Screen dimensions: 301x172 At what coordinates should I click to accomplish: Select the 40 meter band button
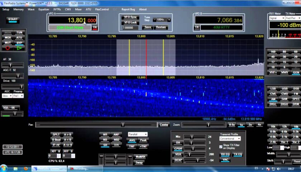(x=273, y=57)
